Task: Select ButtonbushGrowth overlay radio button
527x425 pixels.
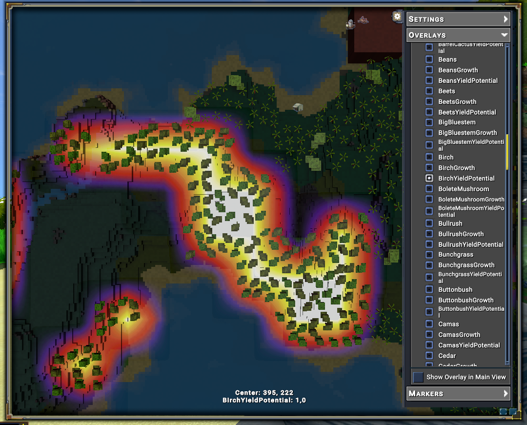Action: (x=429, y=300)
